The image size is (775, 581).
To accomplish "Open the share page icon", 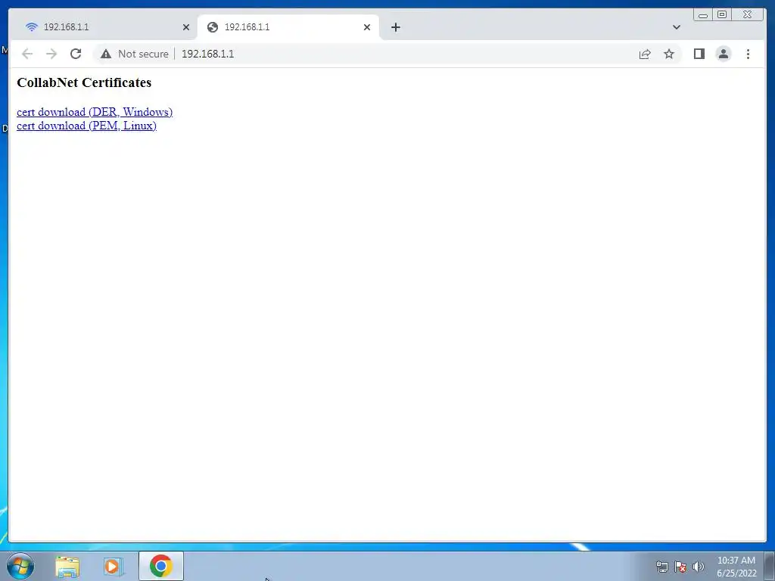I will (645, 54).
